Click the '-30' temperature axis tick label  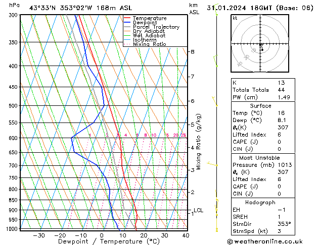(x=39, y=235)
